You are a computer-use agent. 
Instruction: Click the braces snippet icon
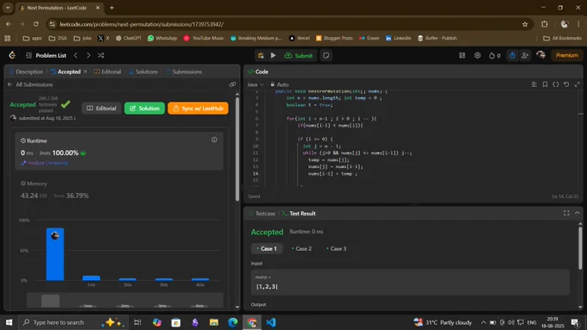(556, 84)
